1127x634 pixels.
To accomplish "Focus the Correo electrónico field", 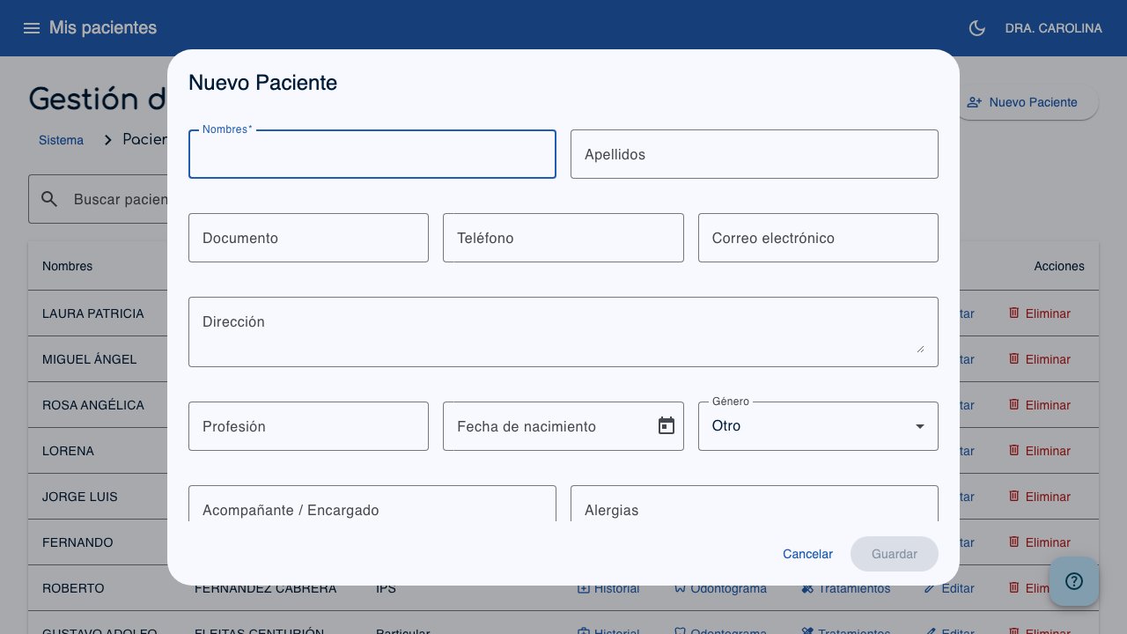I will point(818,238).
